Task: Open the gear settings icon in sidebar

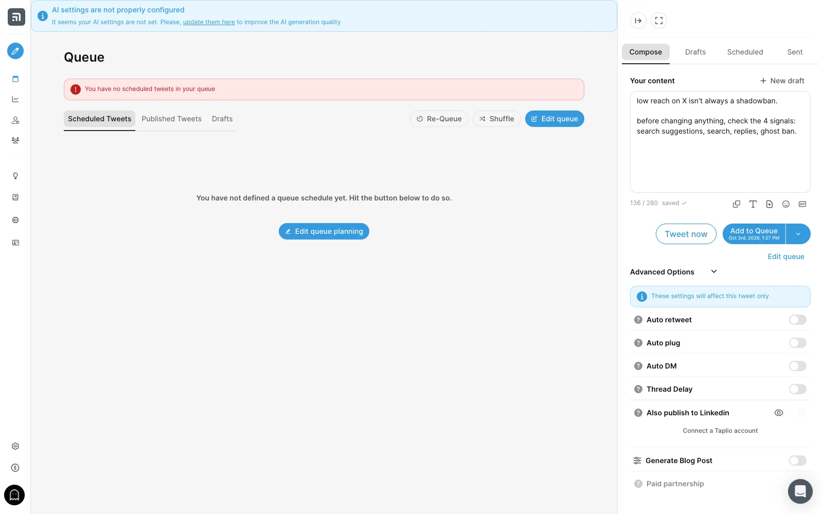Action: (x=15, y=446)
